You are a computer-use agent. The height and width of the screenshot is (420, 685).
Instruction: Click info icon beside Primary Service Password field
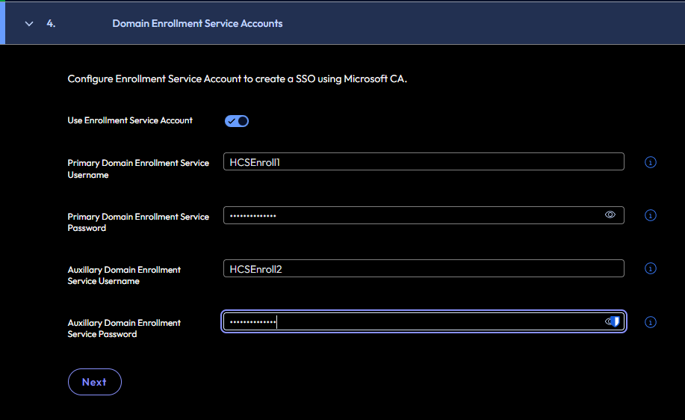point(650,215)
